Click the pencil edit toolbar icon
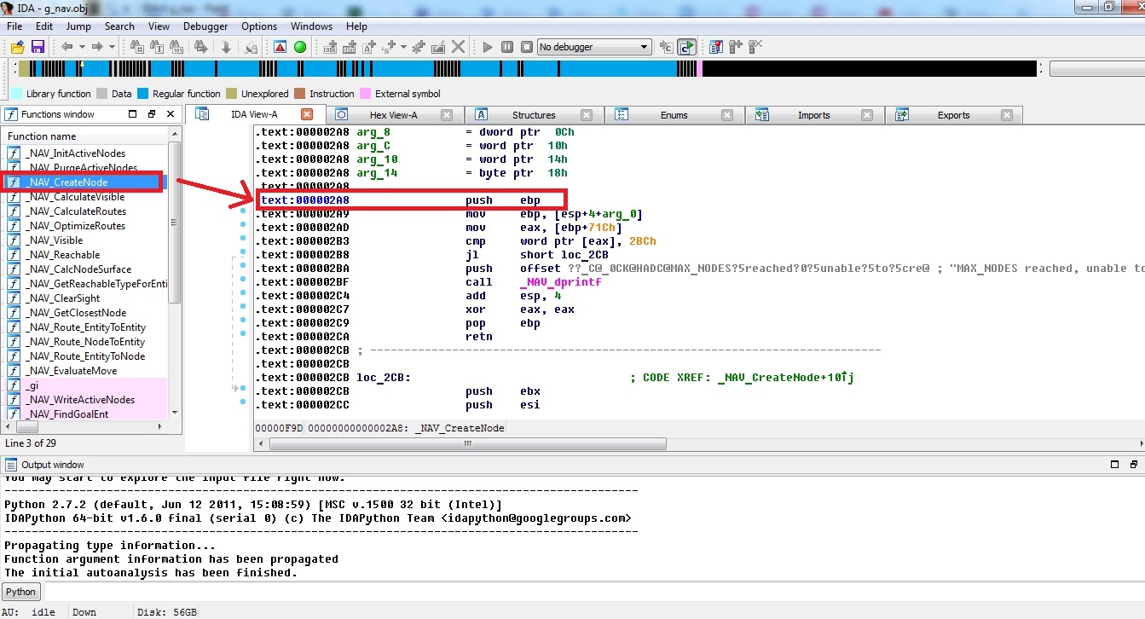 pyautogui.click(x=438, y=47)
